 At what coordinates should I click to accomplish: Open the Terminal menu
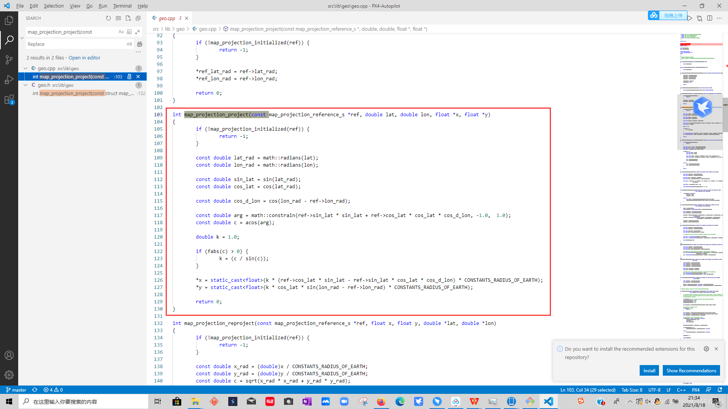click(122, 6)
